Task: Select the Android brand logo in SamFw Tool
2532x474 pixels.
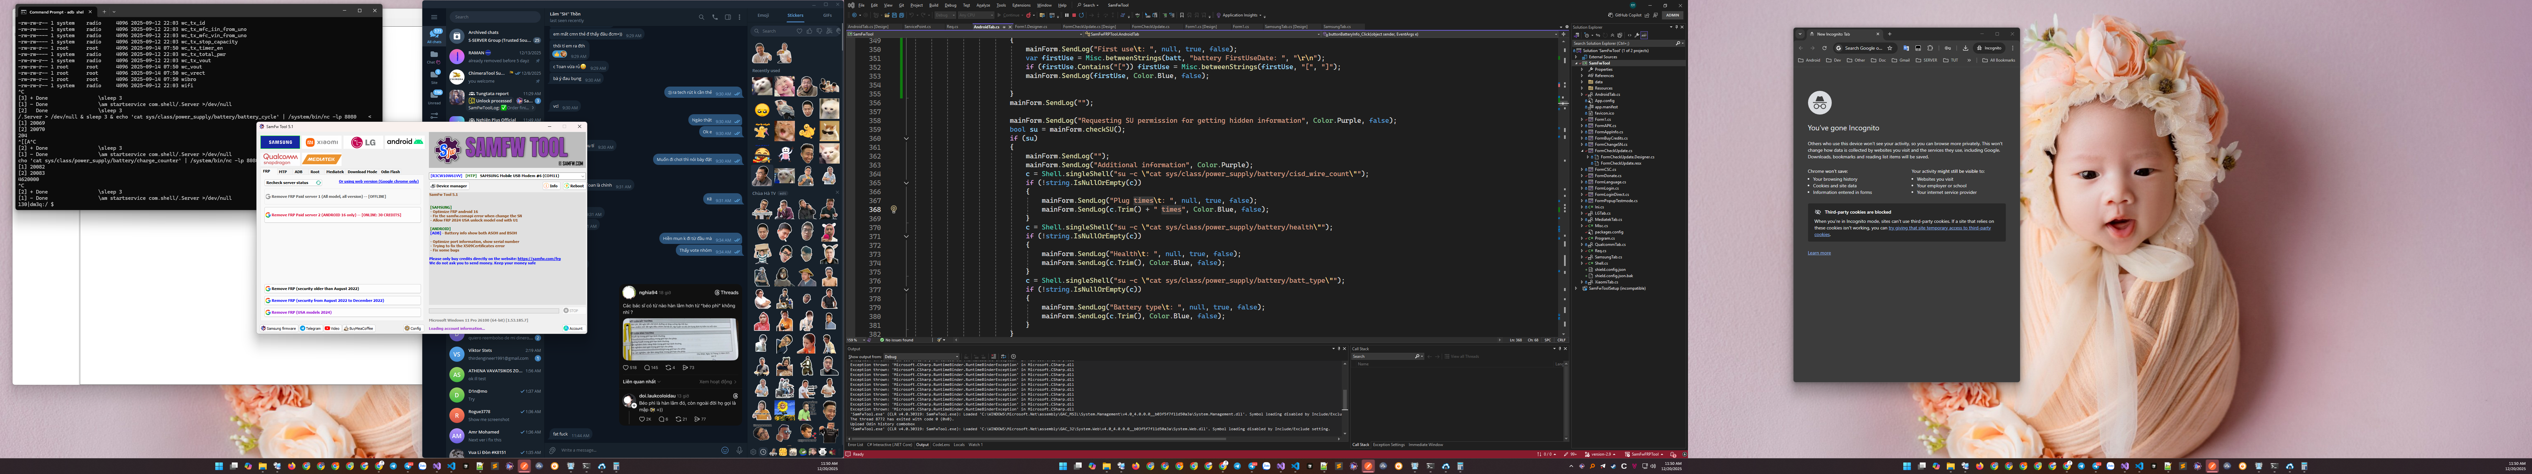Action: click(405, 142)
